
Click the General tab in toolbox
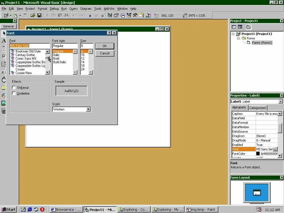coord(8,26)
